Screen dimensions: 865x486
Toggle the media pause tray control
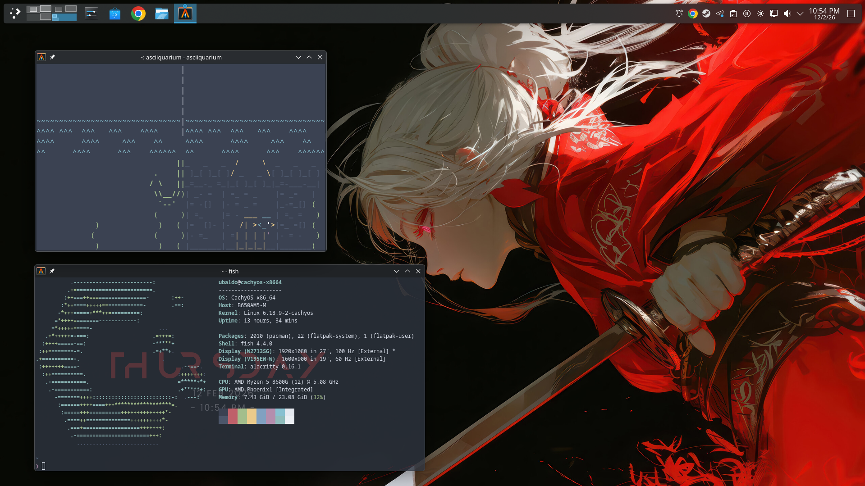747,14
